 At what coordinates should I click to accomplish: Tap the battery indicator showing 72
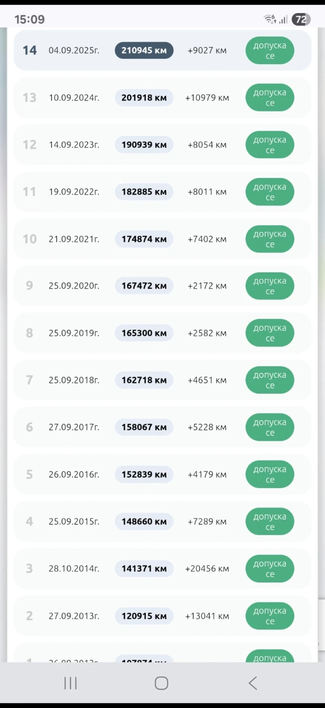tap(301, 19)
